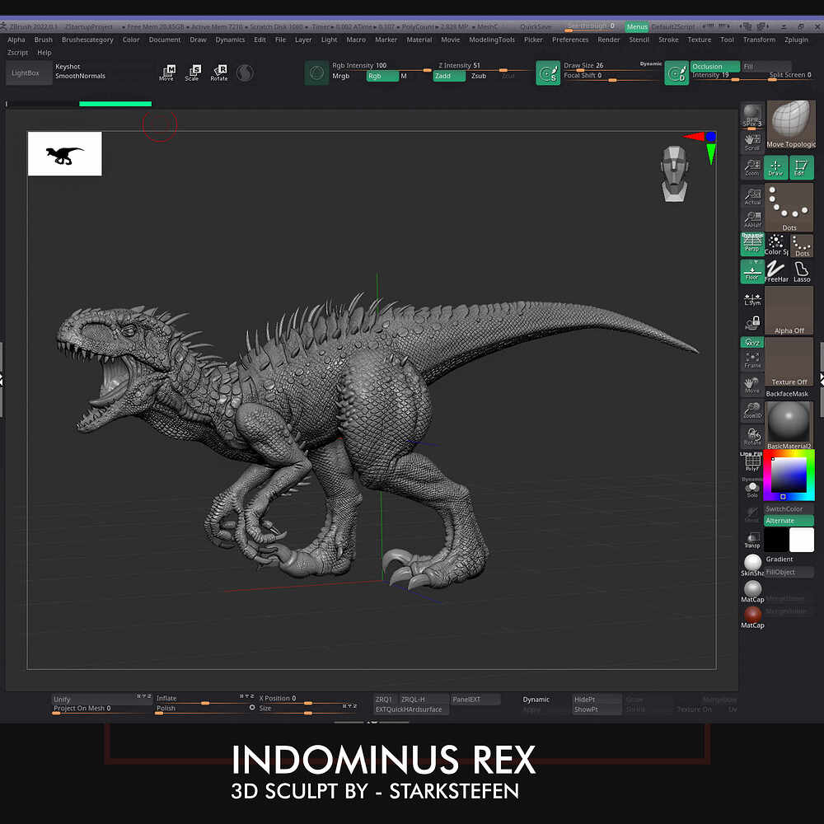Click the Dynamic D brush icon
The image size is (824, 824).
677,73
